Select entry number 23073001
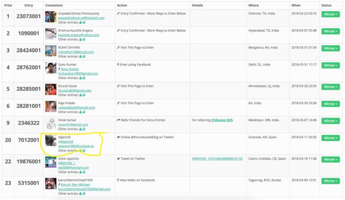The height and width of the screenshot is (200, 345). coord(29,16)
